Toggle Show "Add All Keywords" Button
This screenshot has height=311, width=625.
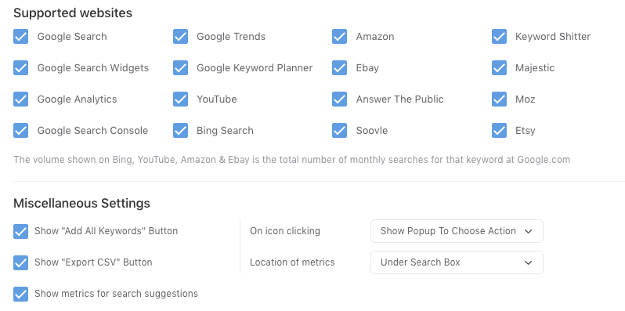pos(20,231)
